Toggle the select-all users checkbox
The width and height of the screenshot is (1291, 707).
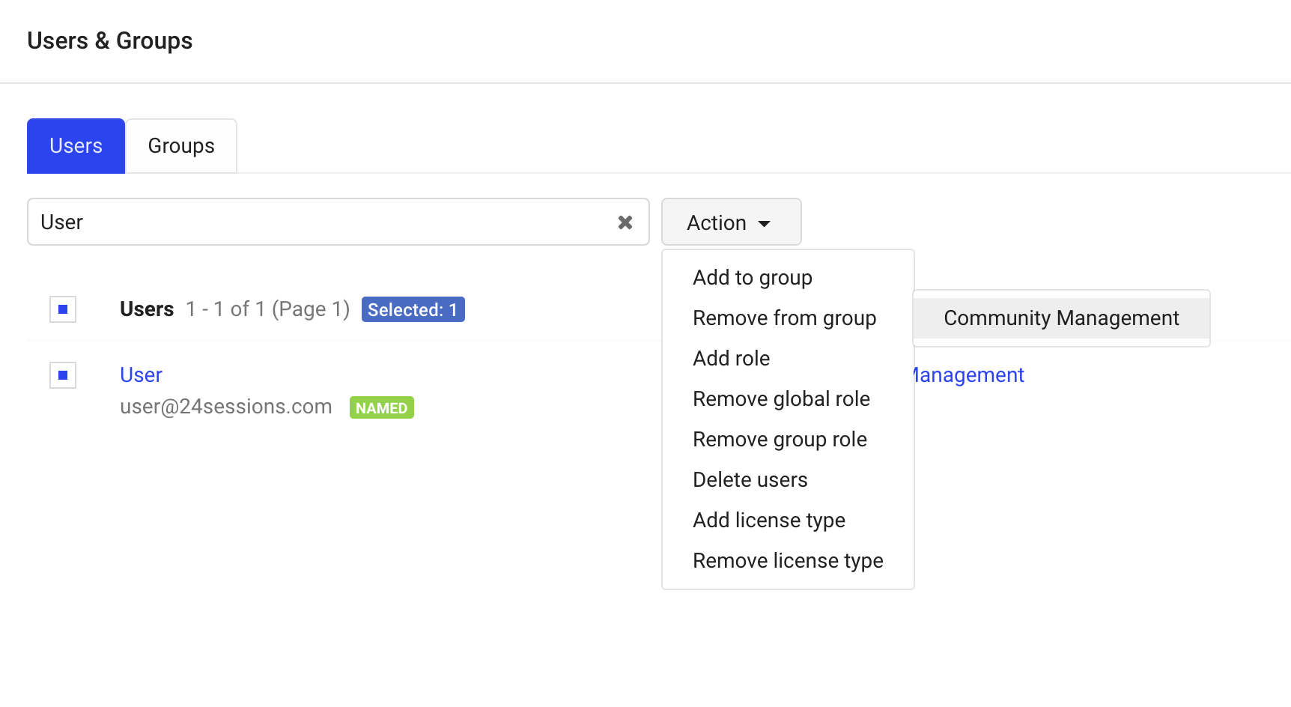63,309
